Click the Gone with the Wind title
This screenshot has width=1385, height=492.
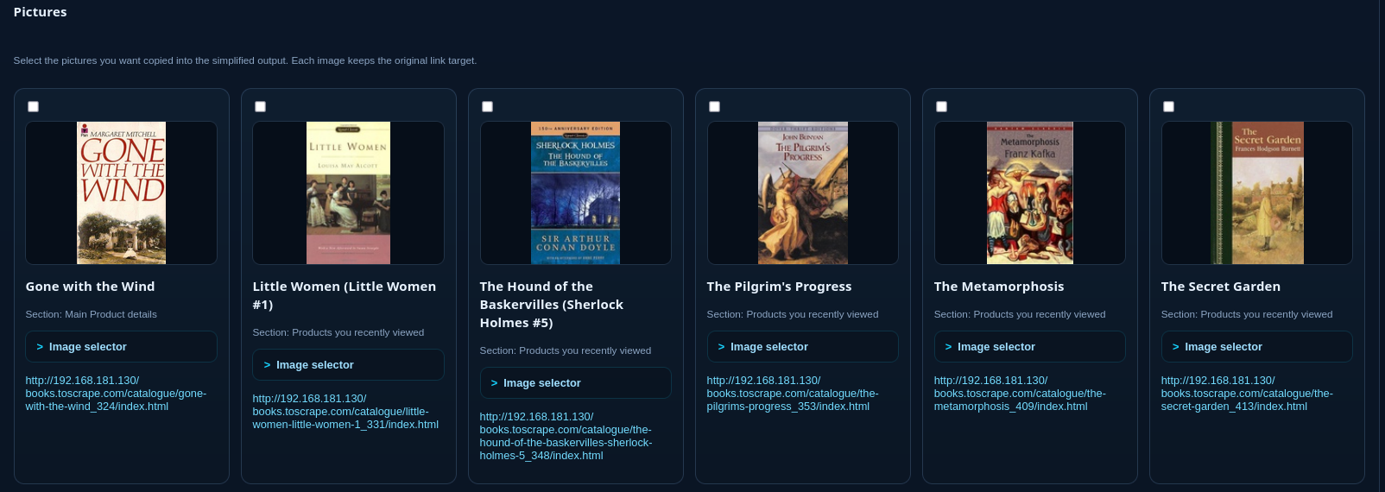tap(90, 287)
